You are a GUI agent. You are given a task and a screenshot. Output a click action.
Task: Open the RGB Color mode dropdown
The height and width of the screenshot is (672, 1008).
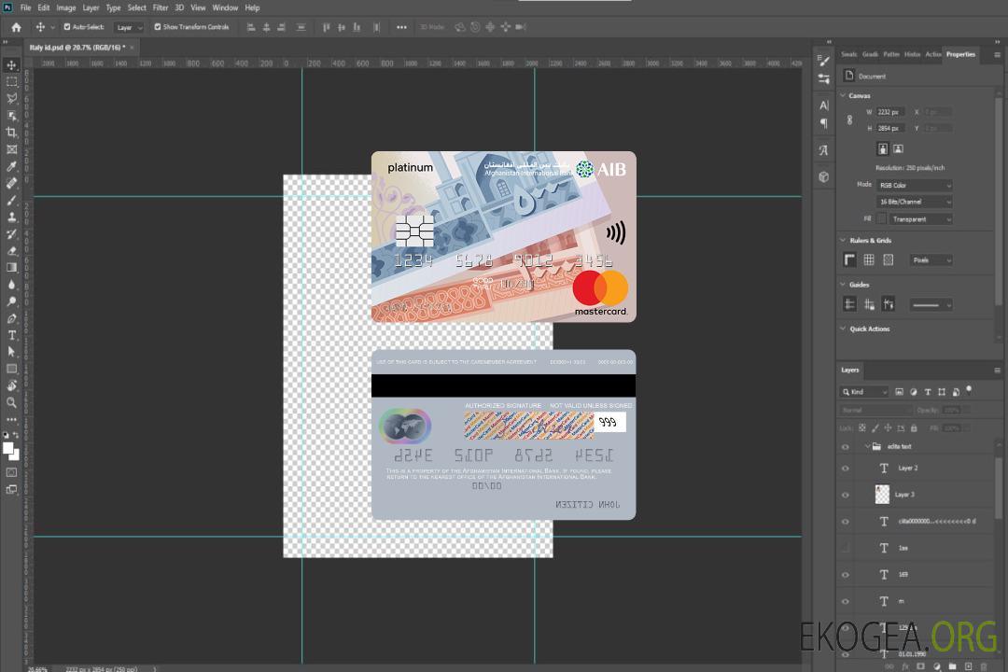tap(914, 185)
